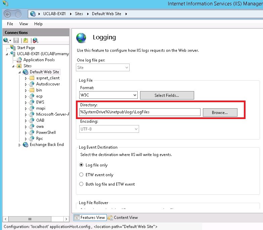
Task: Click the Microsoft-Server-A application icon
Action: 32,114
